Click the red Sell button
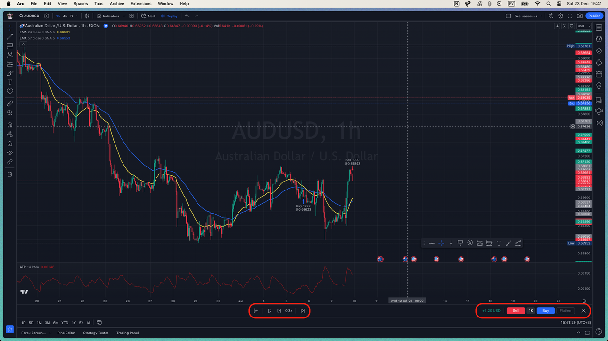This screenshot has height=341, width=608. coord(516,311)
